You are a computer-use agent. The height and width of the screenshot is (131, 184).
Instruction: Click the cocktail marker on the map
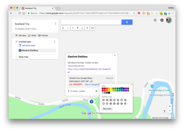click(91, 102)
